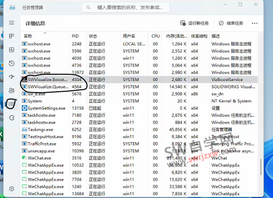Open Task Manager settings gear icon
273x198 pixels.
[12, 189]
